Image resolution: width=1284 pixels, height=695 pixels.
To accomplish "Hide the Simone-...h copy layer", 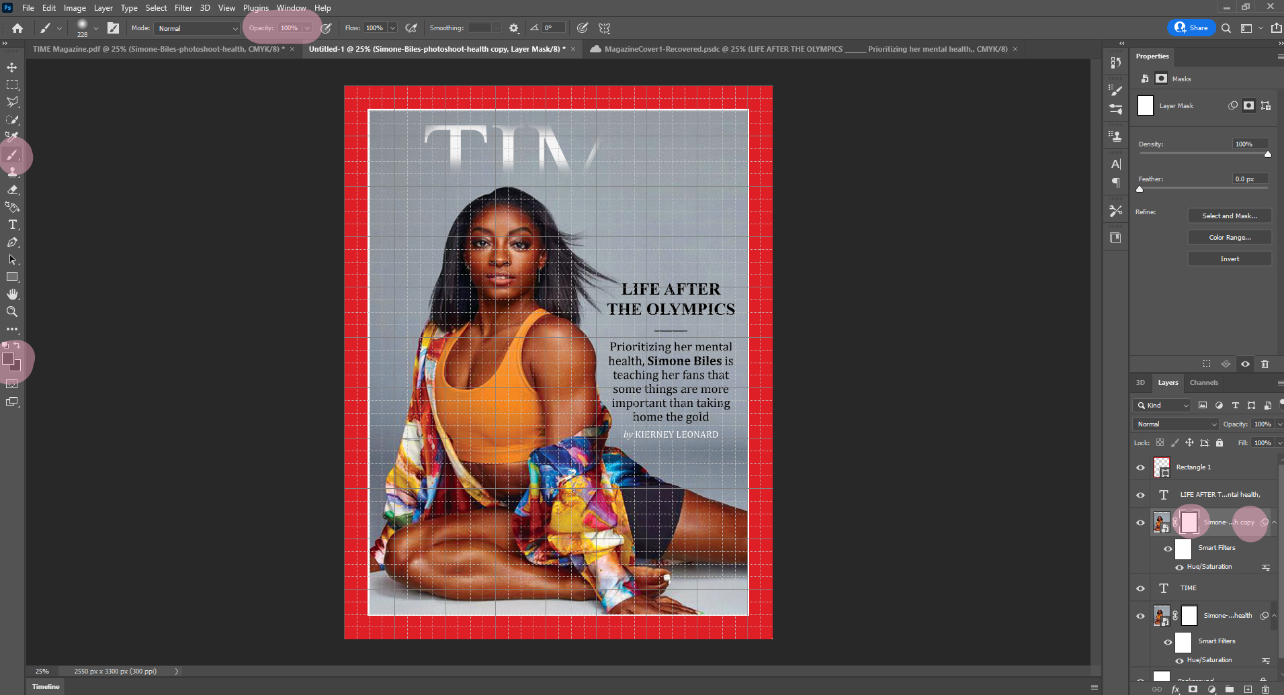I will coord(1140,522).
